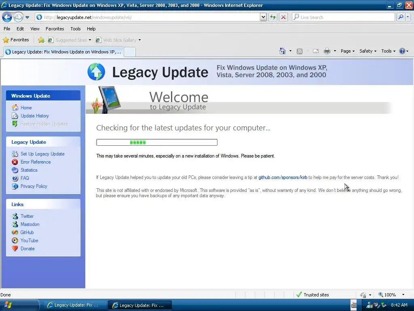Open the github.com/sponsors/kirb link
Viewport: 414px width, 311px height.
[x=283, y=177]
